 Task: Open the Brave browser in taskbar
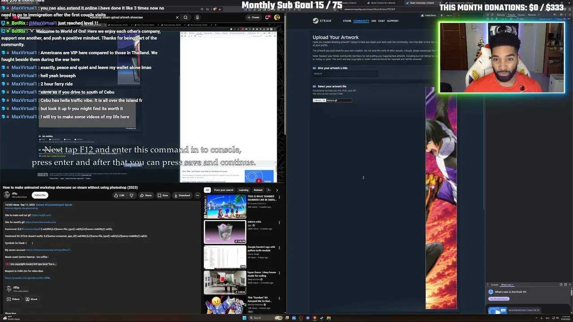(x=315, y=318)
